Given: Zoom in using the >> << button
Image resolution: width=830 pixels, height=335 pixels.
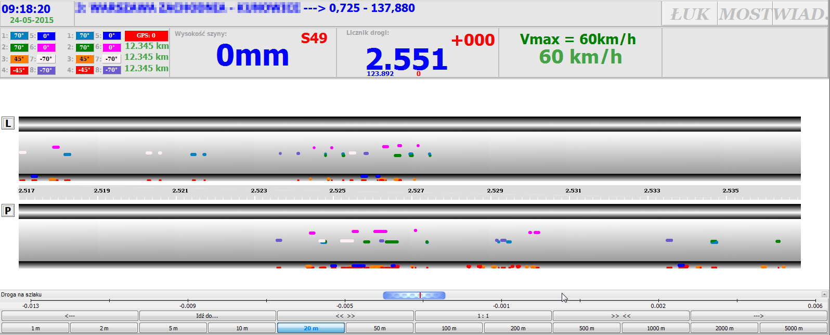Looking at the screenshot, I should point(620,316).
